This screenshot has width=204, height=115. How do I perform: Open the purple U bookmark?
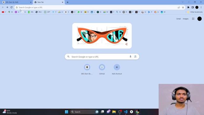point(17,12)
